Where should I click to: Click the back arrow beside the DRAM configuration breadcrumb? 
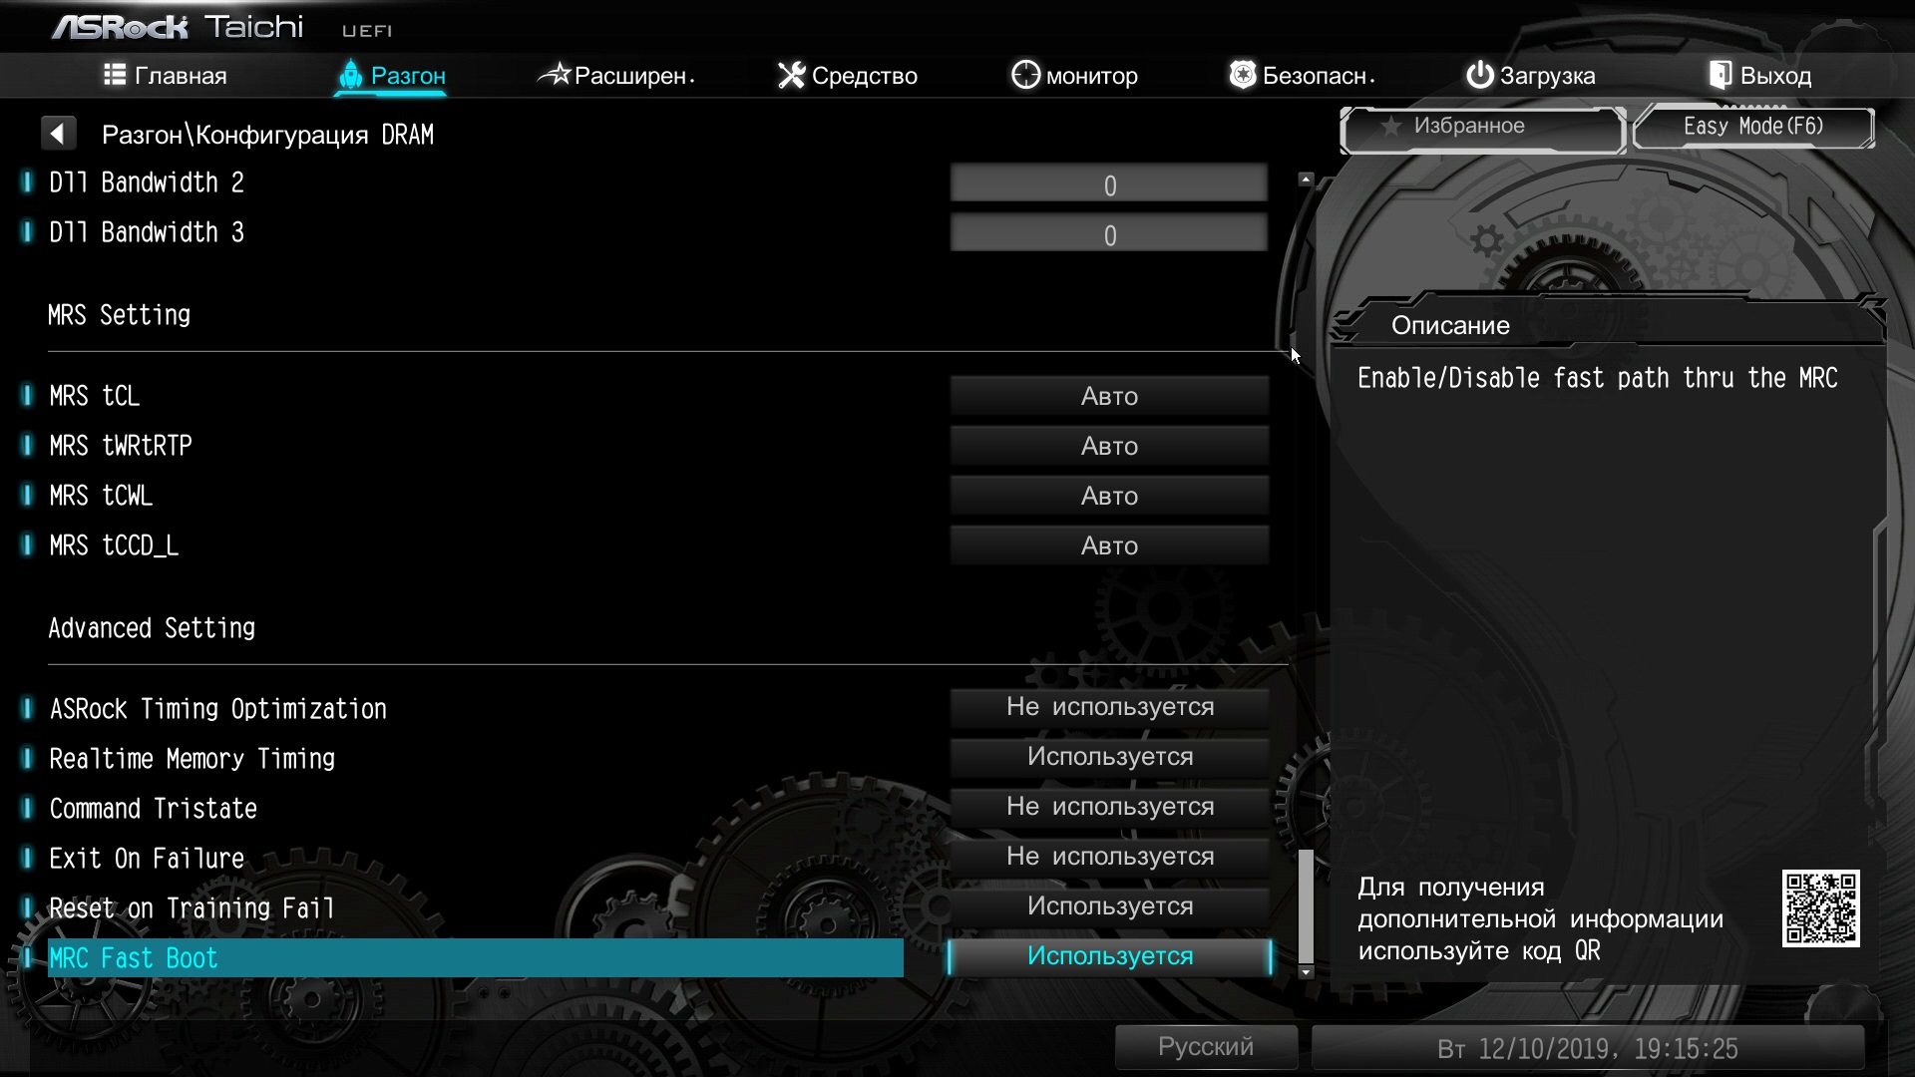coord(58,133)
